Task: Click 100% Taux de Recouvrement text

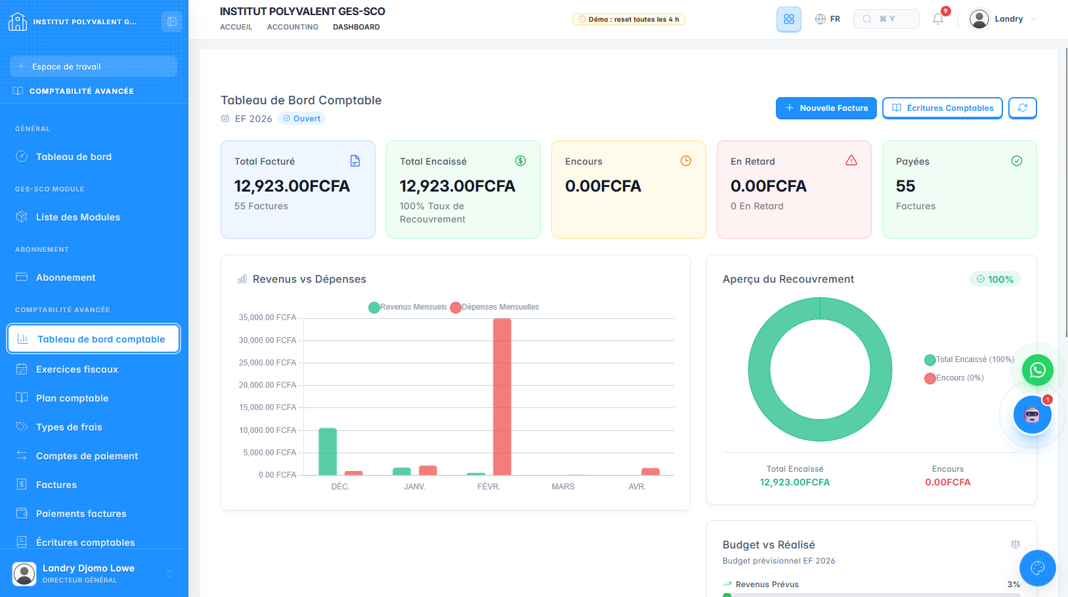Action: tap(433, 213)
